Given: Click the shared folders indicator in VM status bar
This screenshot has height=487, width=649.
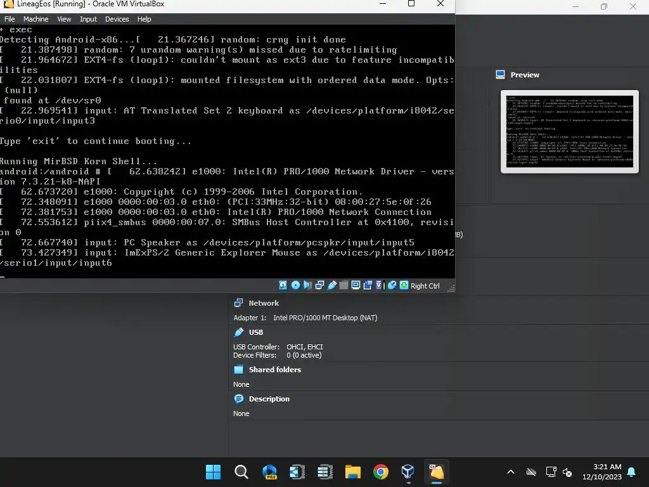Looking at the screenshot, I should coord(344,285).
